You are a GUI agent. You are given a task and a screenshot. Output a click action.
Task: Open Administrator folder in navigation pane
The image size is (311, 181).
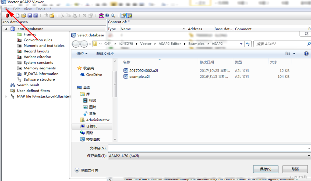(95, 120)
